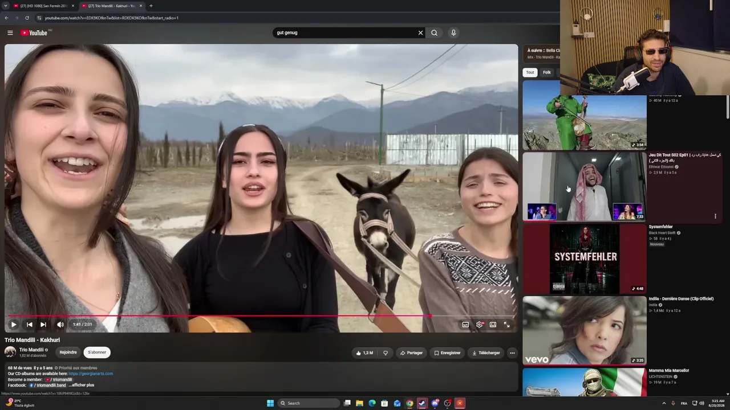Open the triomandili membership link
730x410 pixels.
click(59, 379)
